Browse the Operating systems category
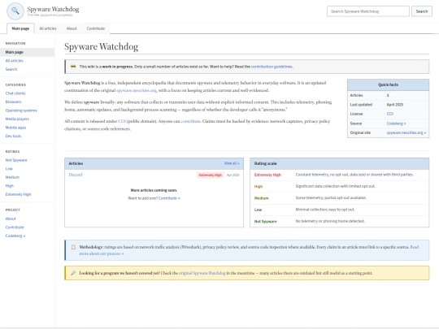The height and width of the screenshot is (329, 439). (x=21, y=110)
